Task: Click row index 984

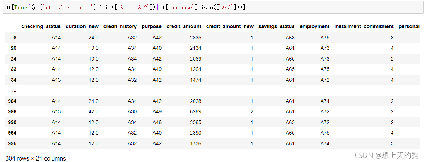Action: 12,101
